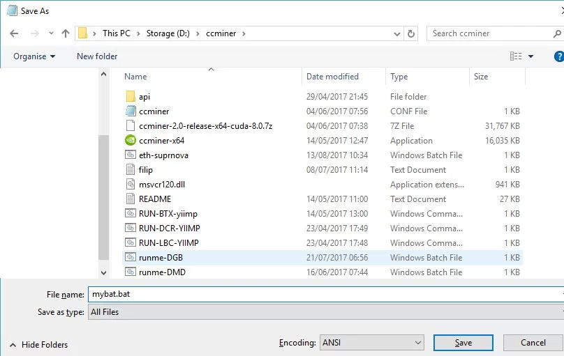Open address bar history dropdown
564x356 pixels.
coord(396,33)
